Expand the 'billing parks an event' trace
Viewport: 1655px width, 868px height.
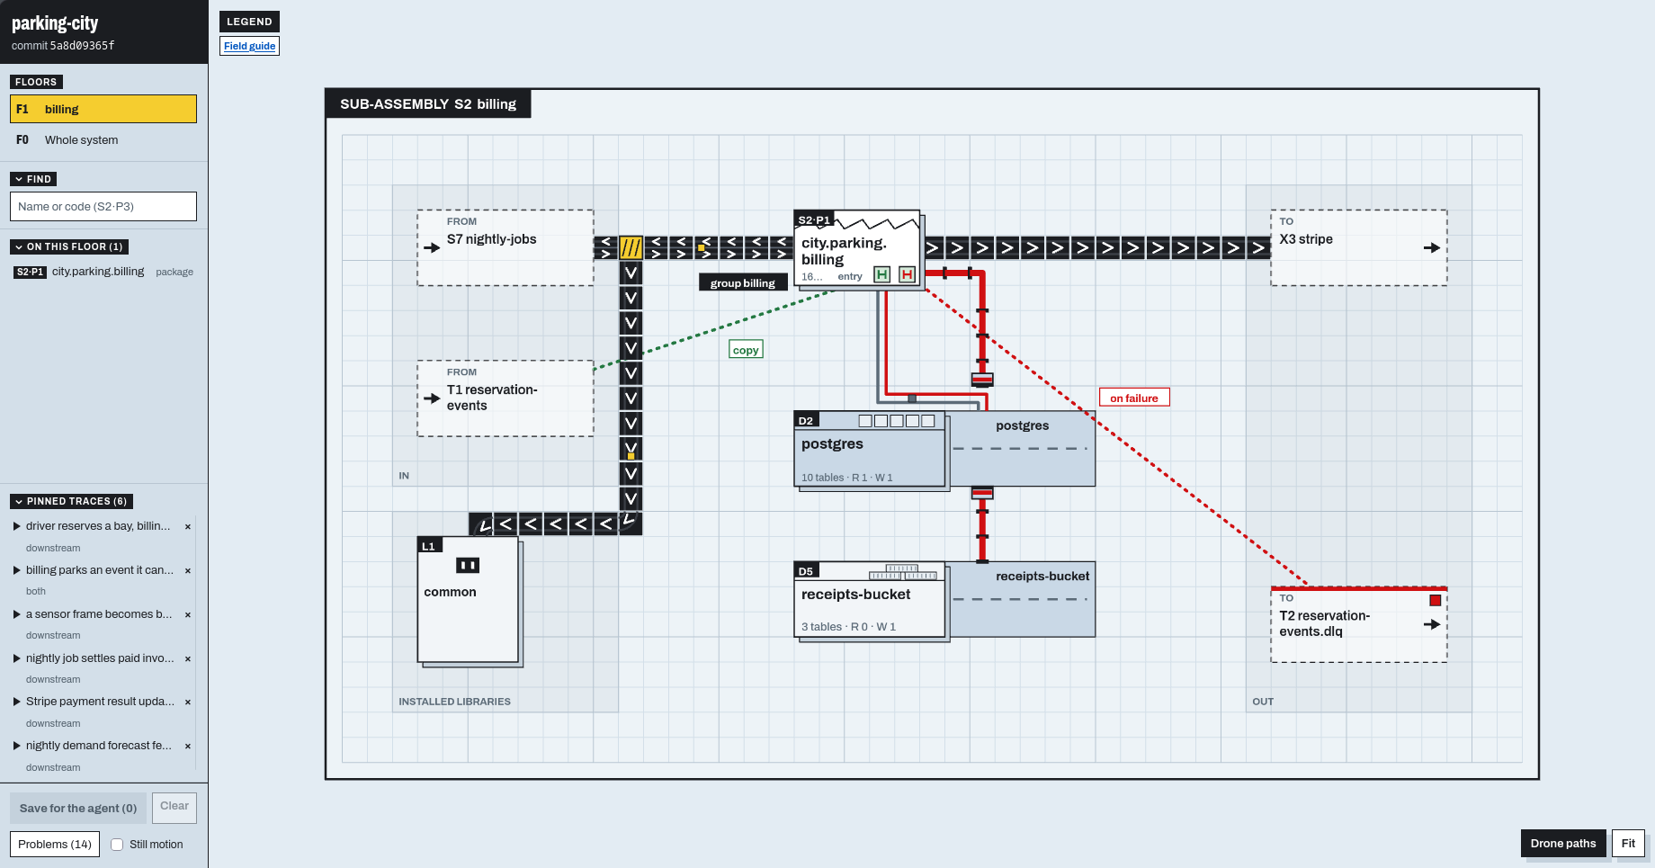(x=17, y=570)
